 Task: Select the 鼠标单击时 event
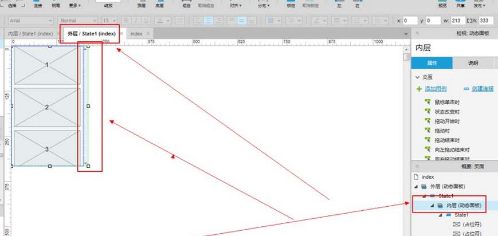point(447,103)
